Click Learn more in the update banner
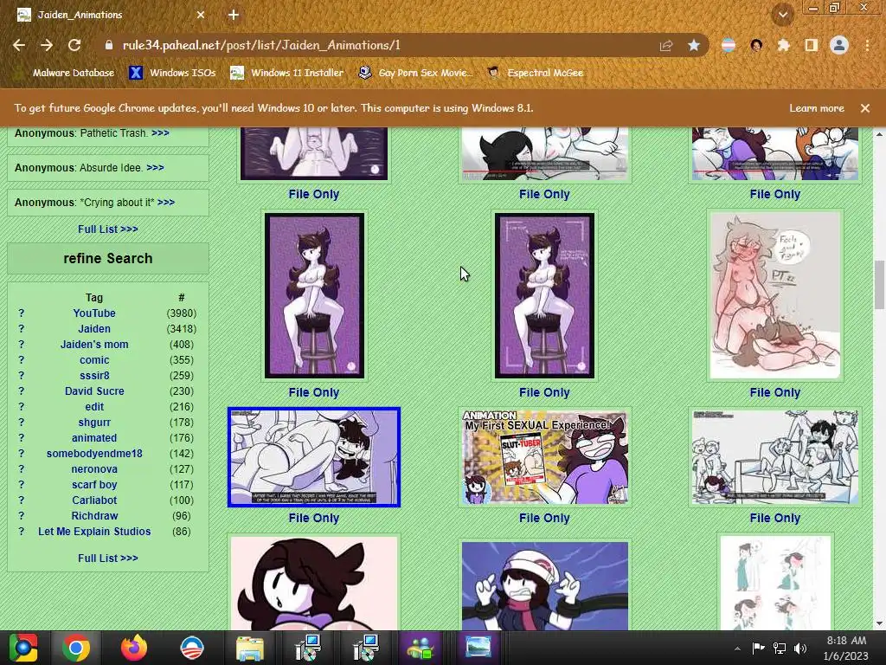This screenshot has height=665, width=886. [x=817, y=108]
